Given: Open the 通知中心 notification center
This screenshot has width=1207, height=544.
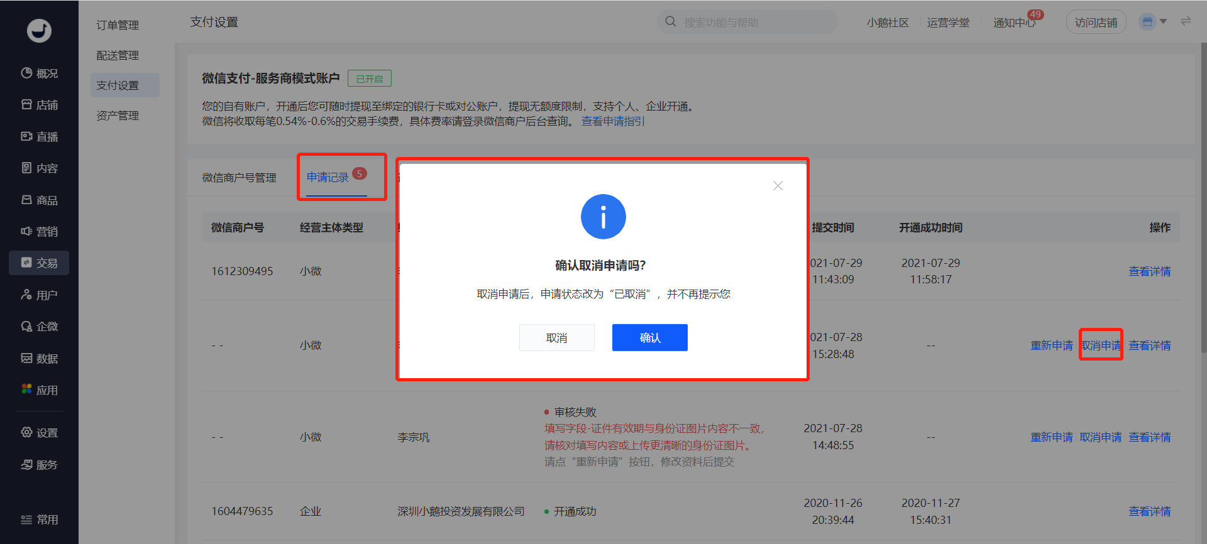Looking at the screenshot, I should [x=1014, y=23].
